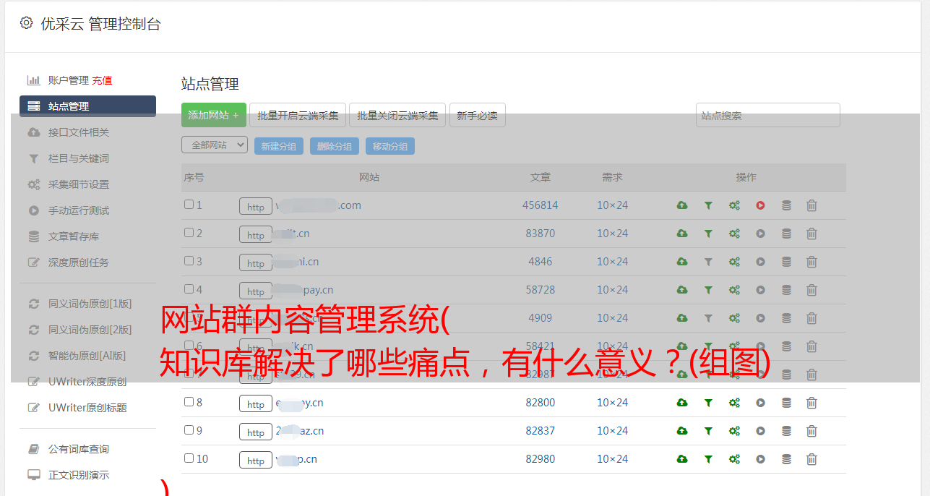Screen dimensions: 930x496
Task: Focus the 站点搜索 search field
Action: point(768,115)
